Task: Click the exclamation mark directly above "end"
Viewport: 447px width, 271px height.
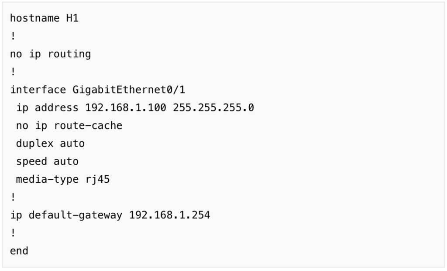Action: tap(13, 233)
